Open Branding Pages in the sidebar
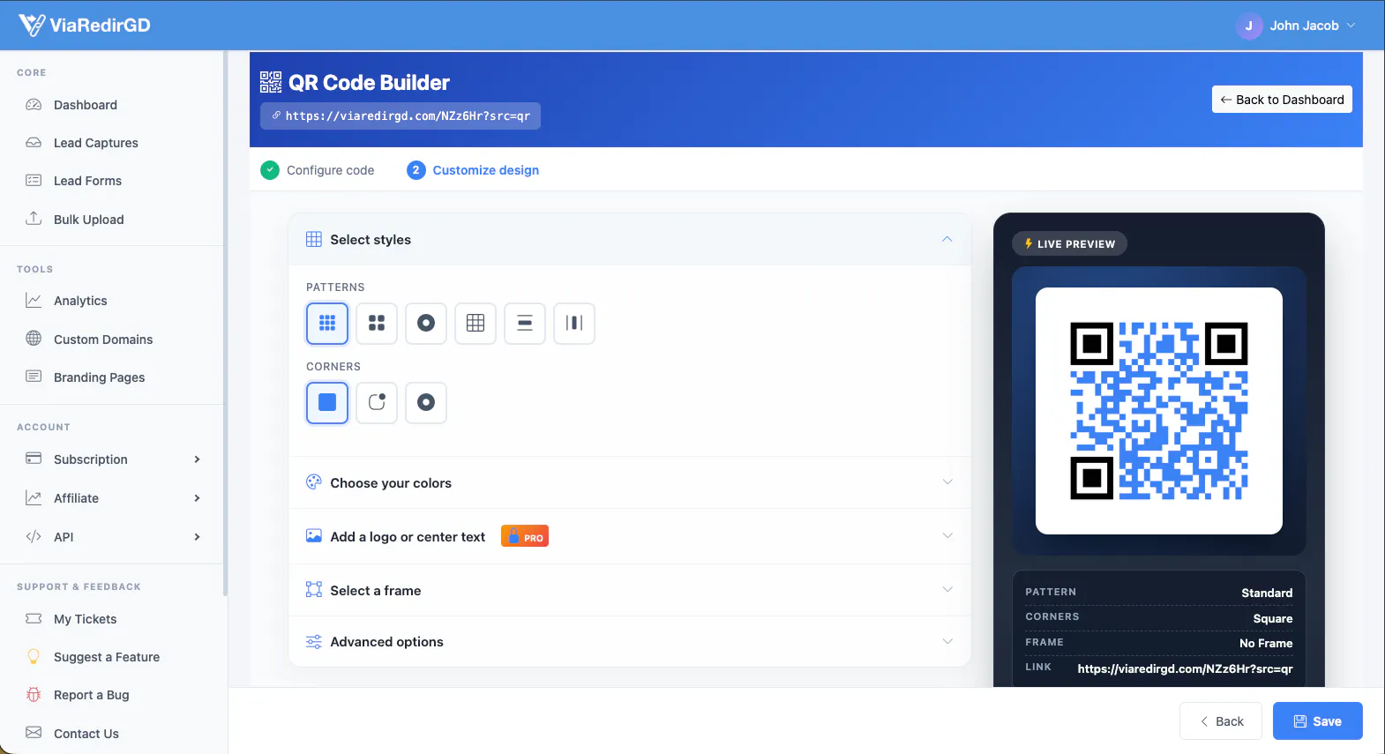This screenshot has width=1385, height=754. pos(112,377)
